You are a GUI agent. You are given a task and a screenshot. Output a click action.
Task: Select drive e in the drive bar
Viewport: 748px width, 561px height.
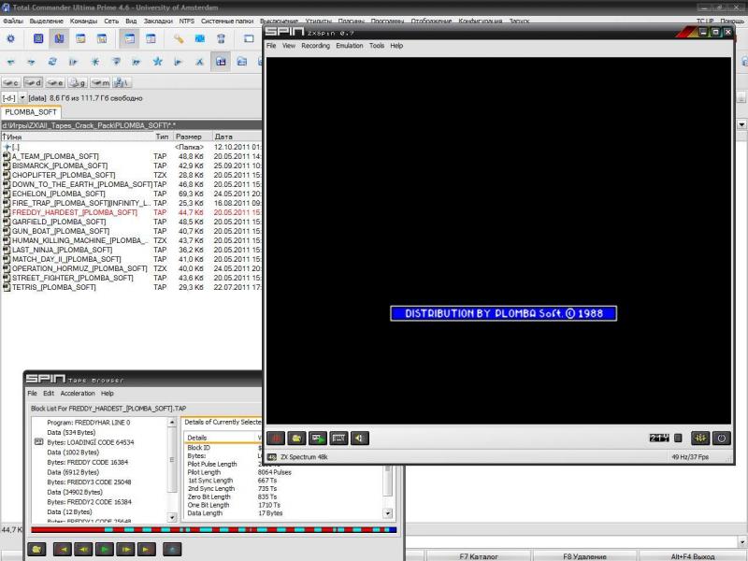pos(56,83)
